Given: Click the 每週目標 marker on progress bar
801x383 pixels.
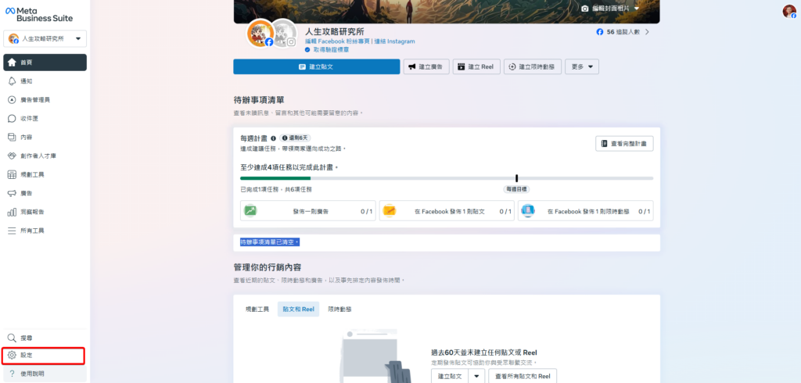Looking at the screenshot, I should click(x=516, y=179).
